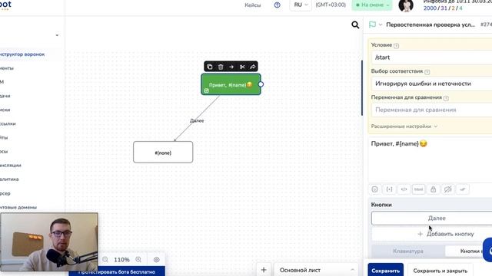The width and height of the screenshot is (492, 276).
Task: Click Протестировать бота бесплатно banner
Action: click(x=117, y=271)
